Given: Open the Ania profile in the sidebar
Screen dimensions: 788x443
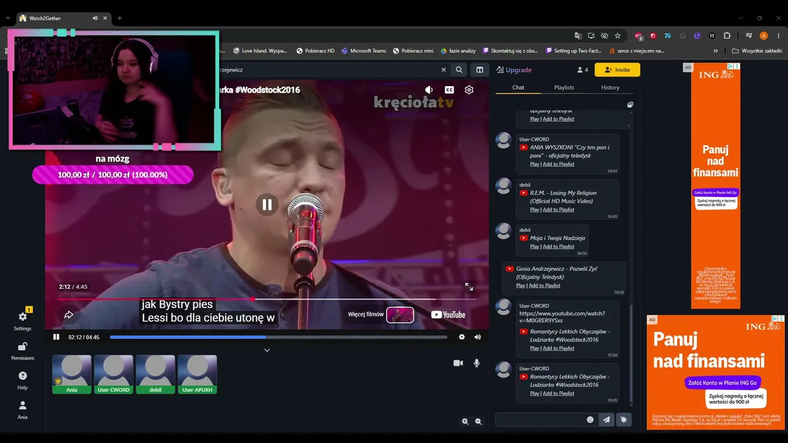Looking at the screenshot, I should point(23,409).
